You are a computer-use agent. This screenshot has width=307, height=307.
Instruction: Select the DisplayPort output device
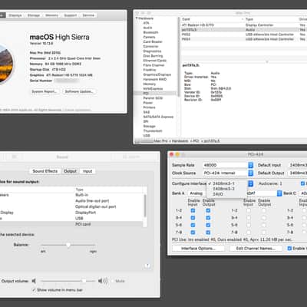tap(71, 213)
